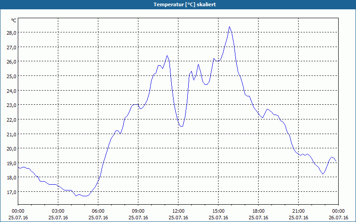Click the 28,0 y-axis label

pos(12,32)
